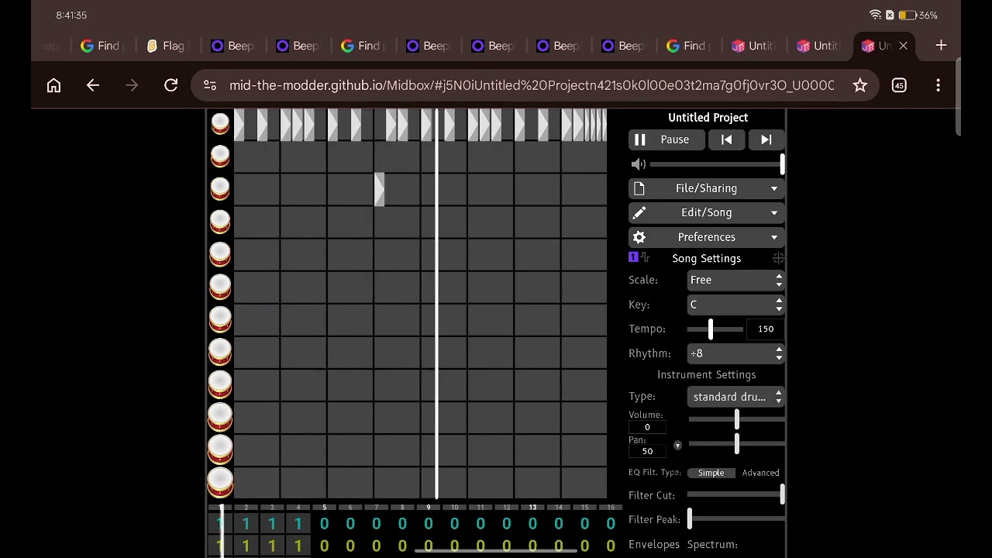Image resolution: width=992 pixels, height=558 pixels.
Task: Open the Key dropdown showing C
Action: (735, 305)
